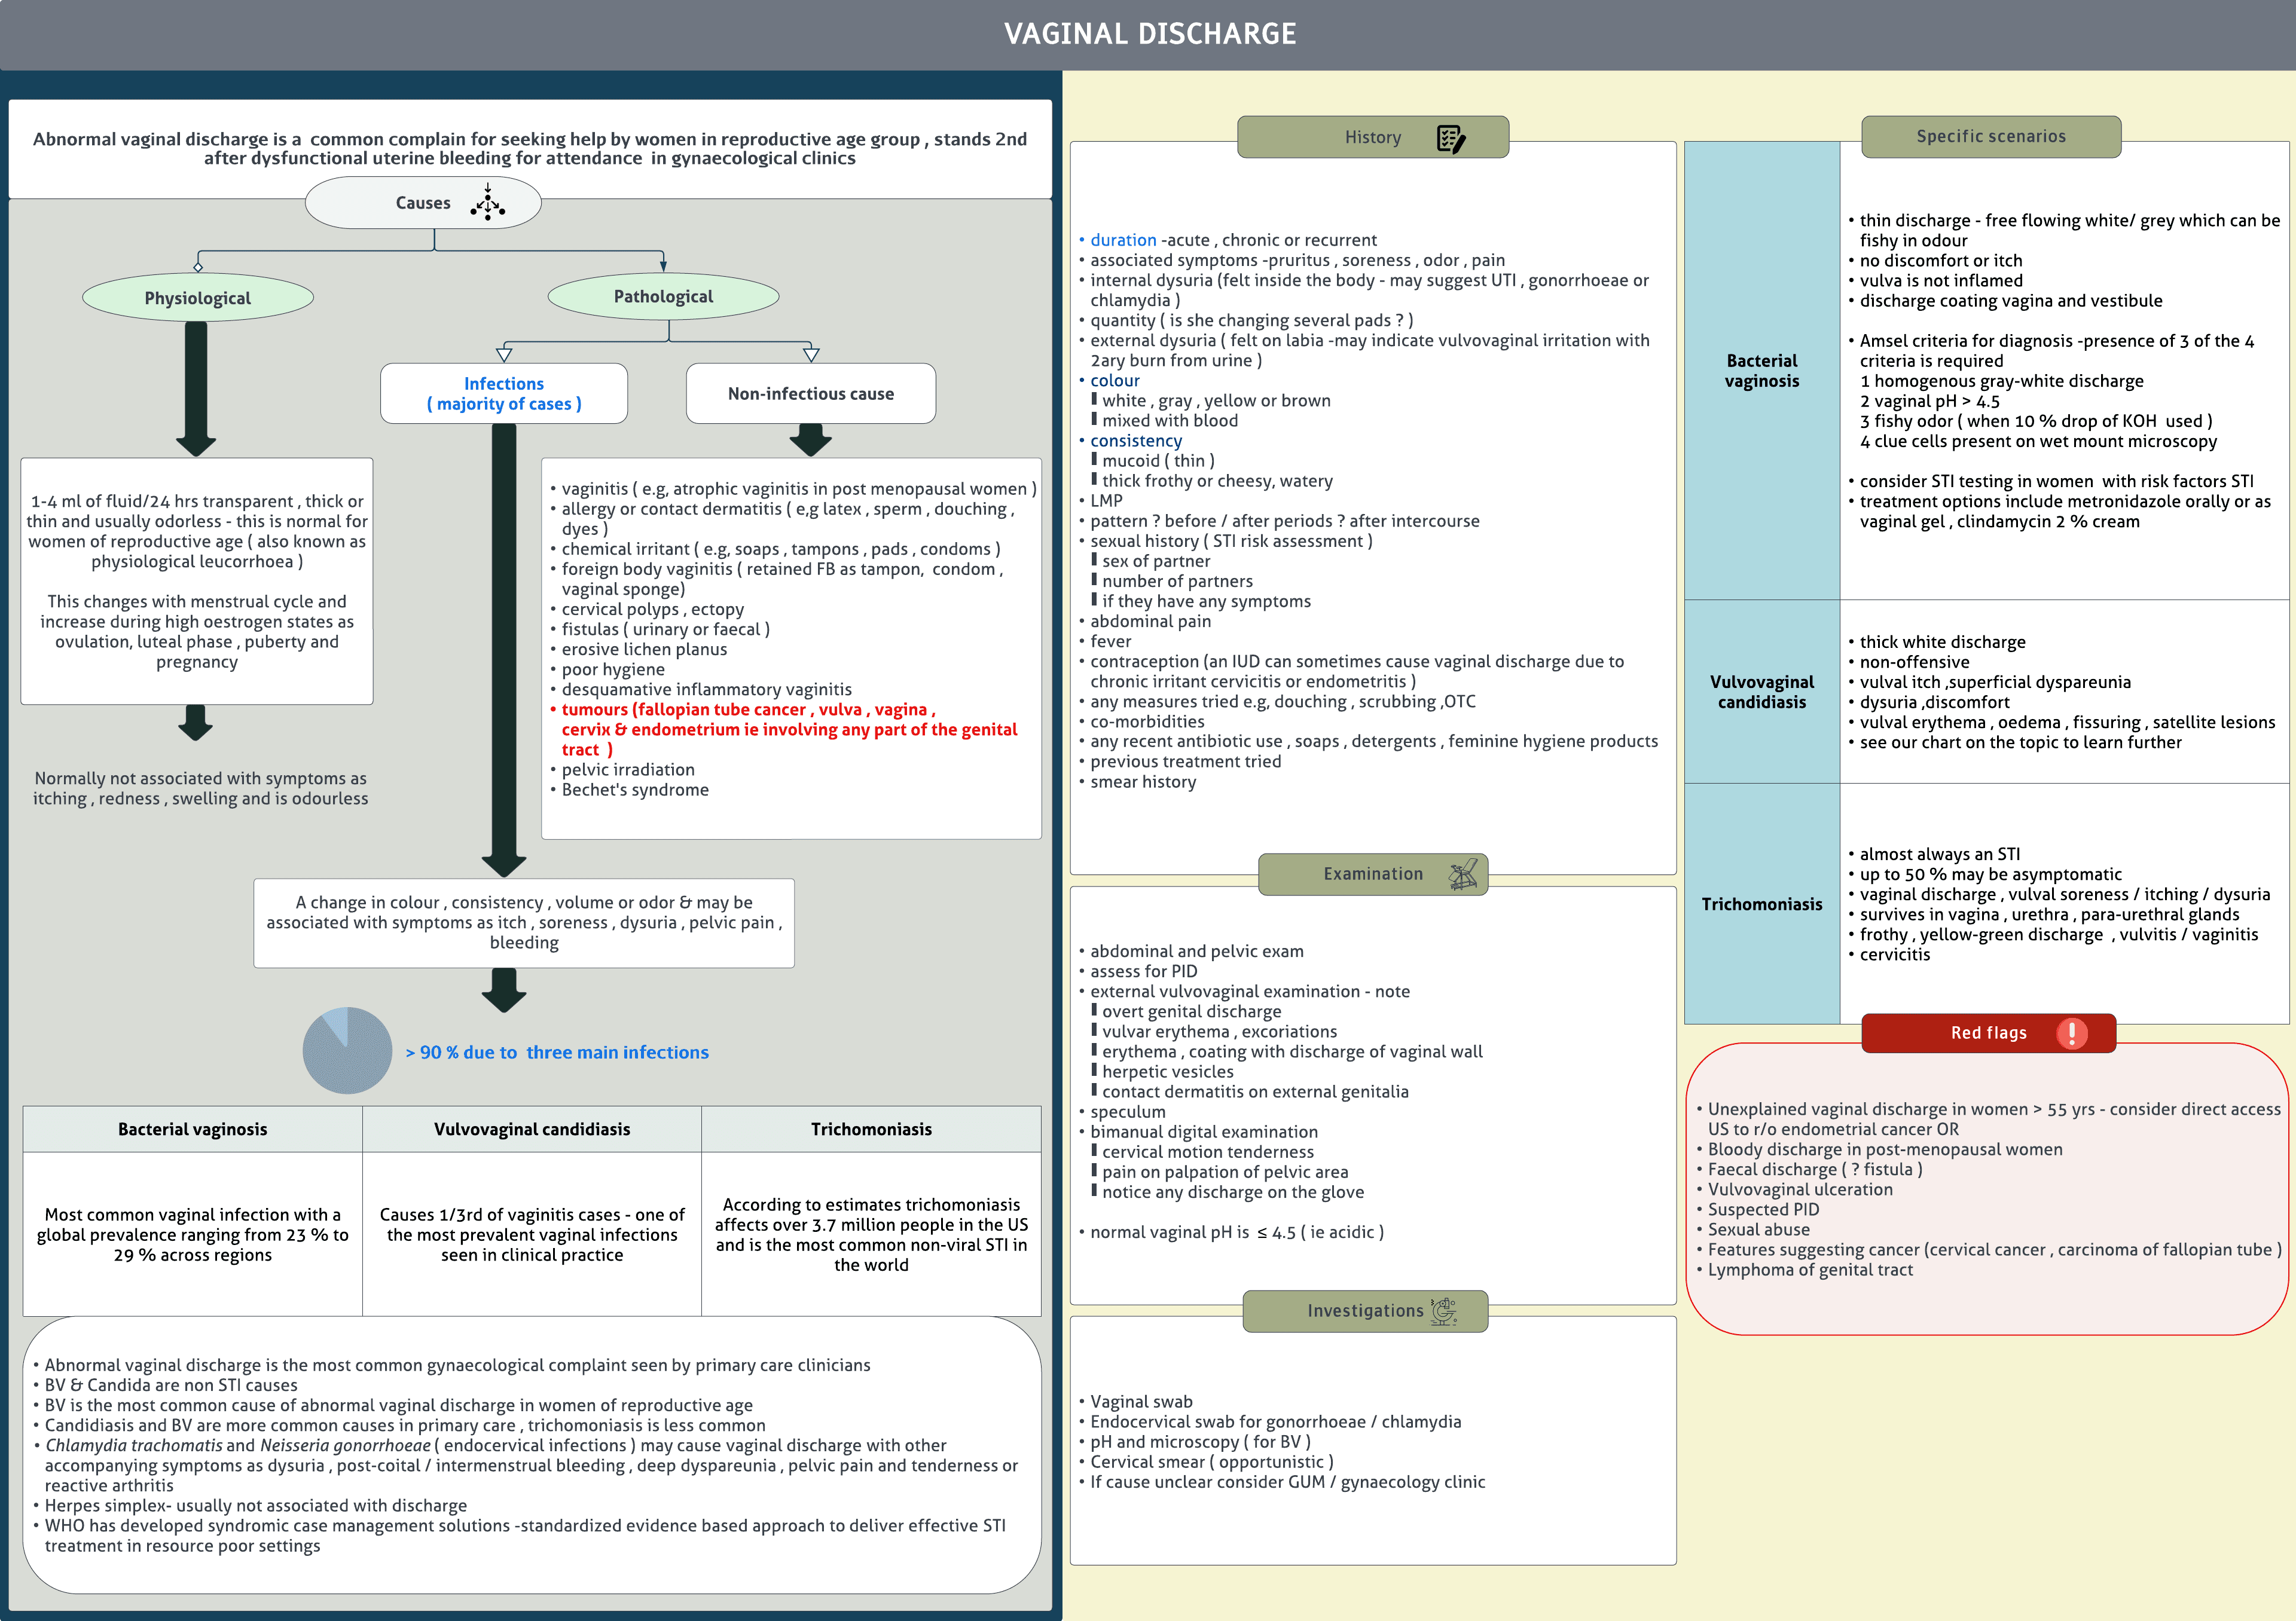Click the exclamation icon on Red flags
Viewport: 2296px width, 1621px height.
click(2071, 1032)
